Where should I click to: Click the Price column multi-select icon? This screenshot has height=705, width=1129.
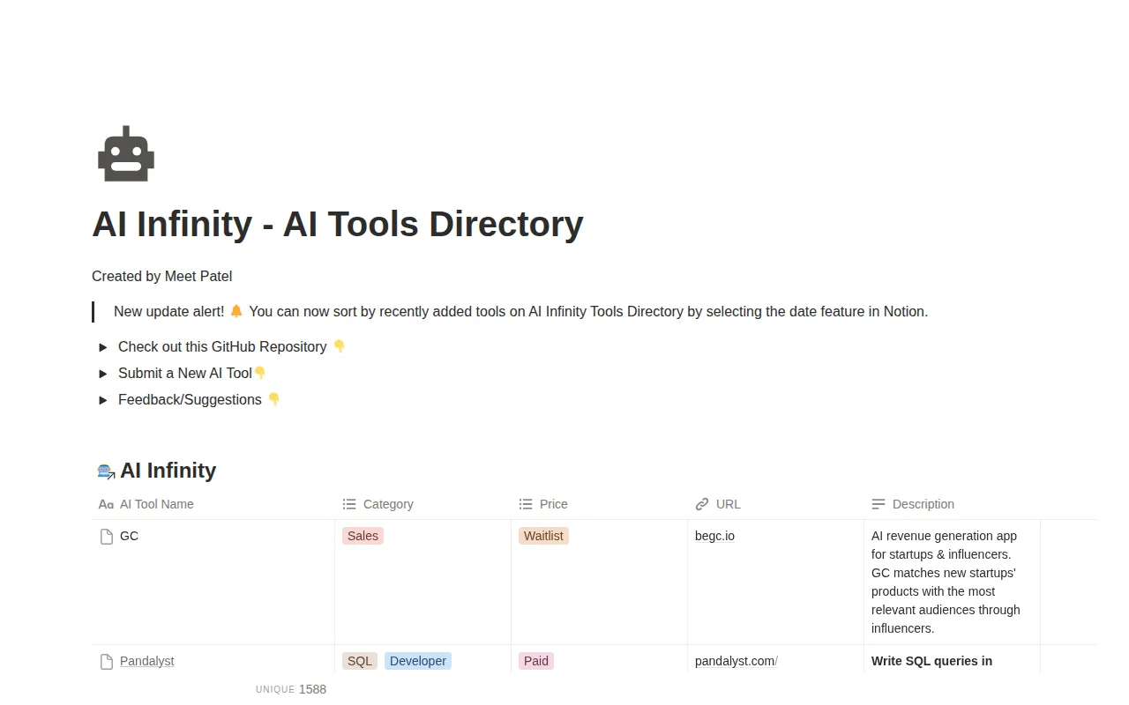coord(526,505)
